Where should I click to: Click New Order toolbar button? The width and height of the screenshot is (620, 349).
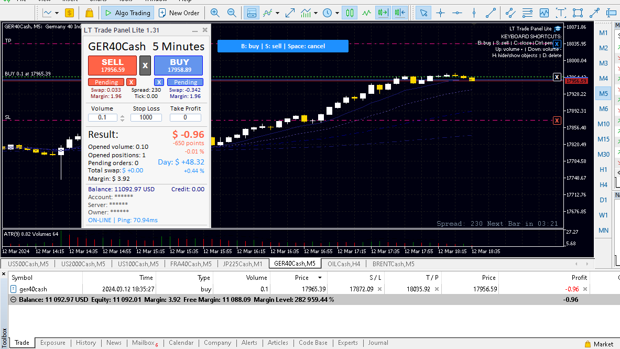(x=179, y=13)
